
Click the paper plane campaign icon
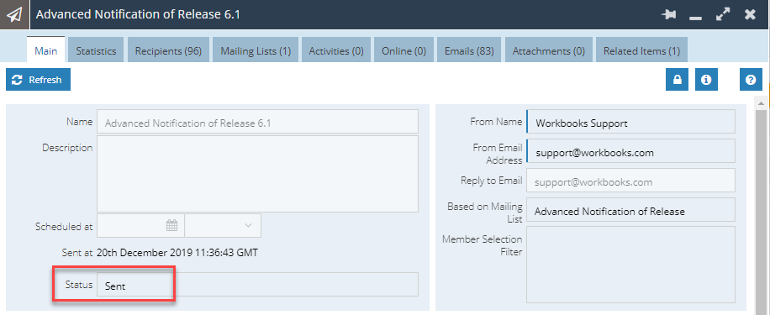[14, 15]
